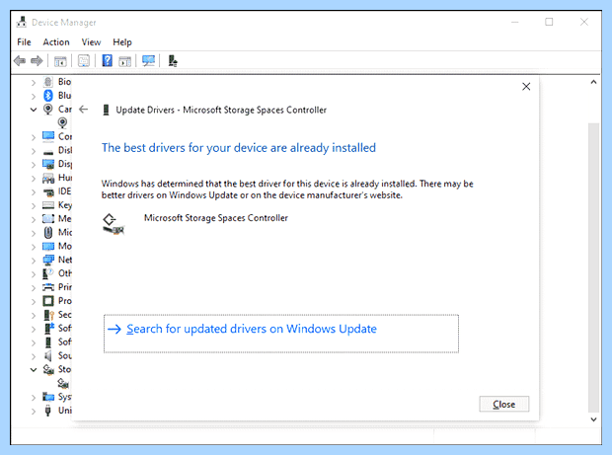Image resolution: width=612 pixels, height=455 pixels.
Task: Expand the Sound controllers node
Action: tap(34, 356)
